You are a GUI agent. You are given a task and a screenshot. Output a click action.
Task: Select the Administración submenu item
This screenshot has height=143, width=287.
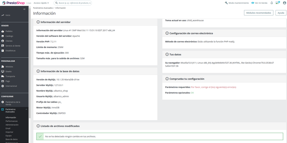[12, 125]
